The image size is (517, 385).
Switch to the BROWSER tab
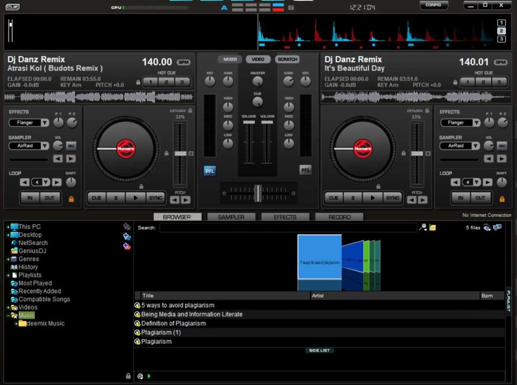point(177,217)
